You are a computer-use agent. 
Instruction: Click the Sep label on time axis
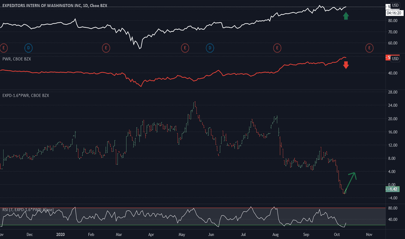306,235
